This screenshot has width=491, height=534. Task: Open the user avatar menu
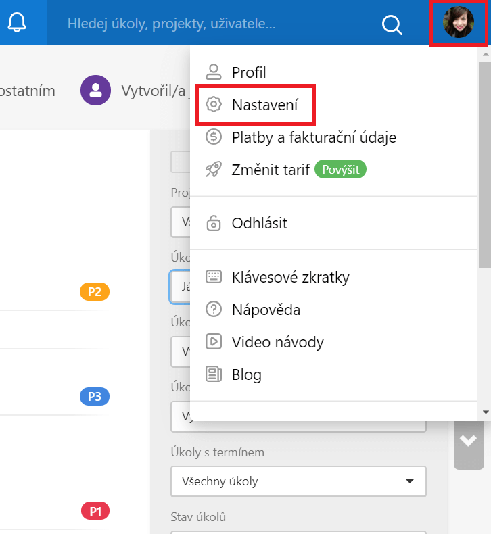pyautogui.click(x=459, y=22)
